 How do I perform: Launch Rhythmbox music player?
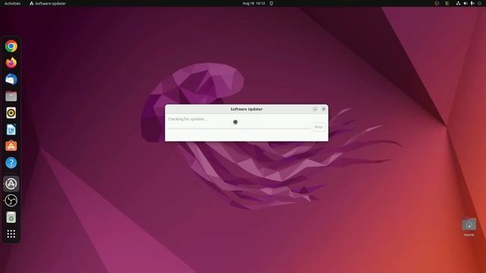pyautogui.click(x=11, y=113)
